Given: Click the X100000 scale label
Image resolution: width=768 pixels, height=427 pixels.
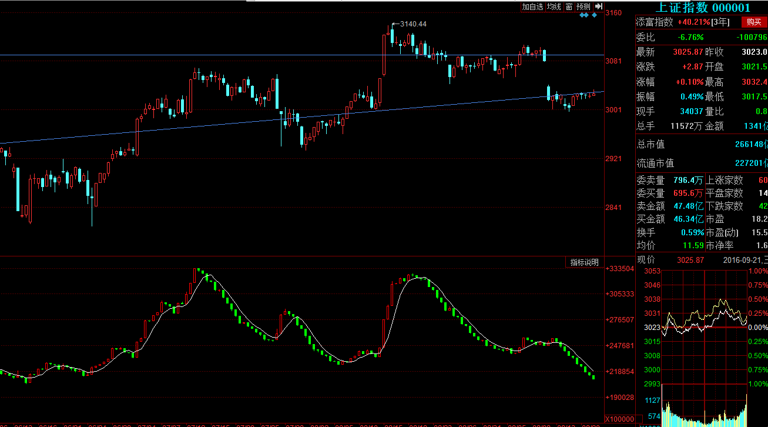Looking at the screenshot, I should (x=619, y=419).
